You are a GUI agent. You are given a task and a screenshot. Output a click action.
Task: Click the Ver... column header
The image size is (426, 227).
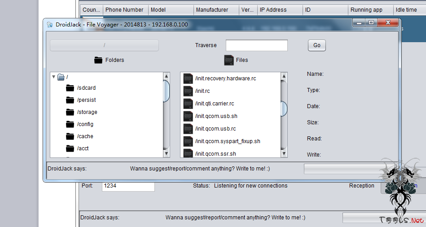pos(248,10)
